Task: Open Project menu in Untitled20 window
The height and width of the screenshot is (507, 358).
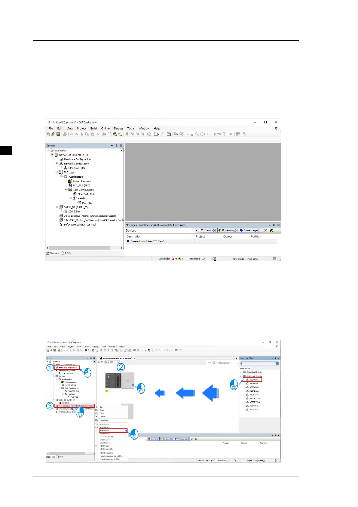Action: [81, 129]
